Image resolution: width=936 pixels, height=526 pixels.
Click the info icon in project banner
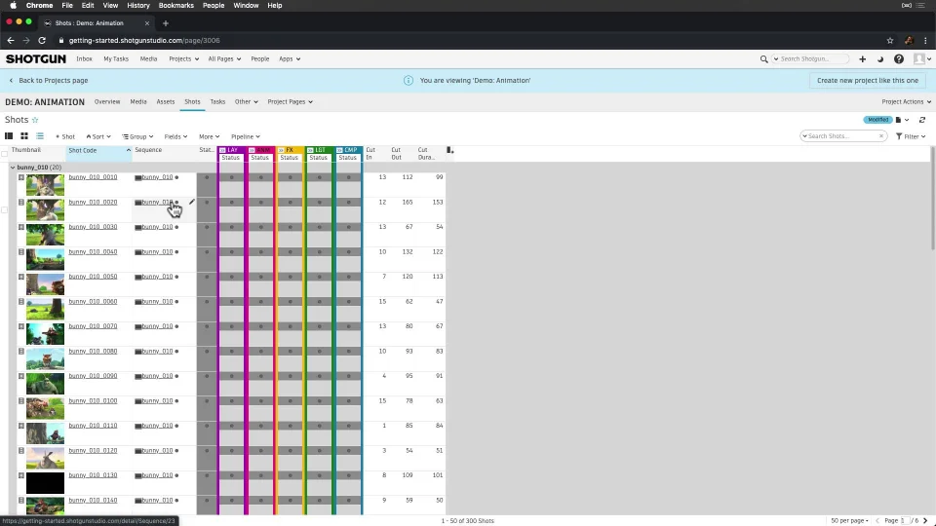[409, 81]
